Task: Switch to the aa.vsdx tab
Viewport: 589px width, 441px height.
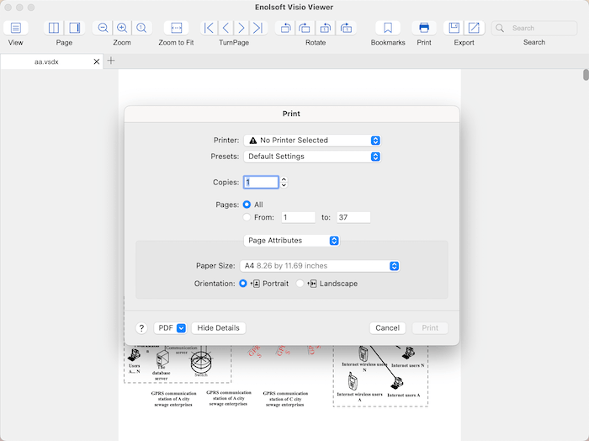Action: coord(47,61)
